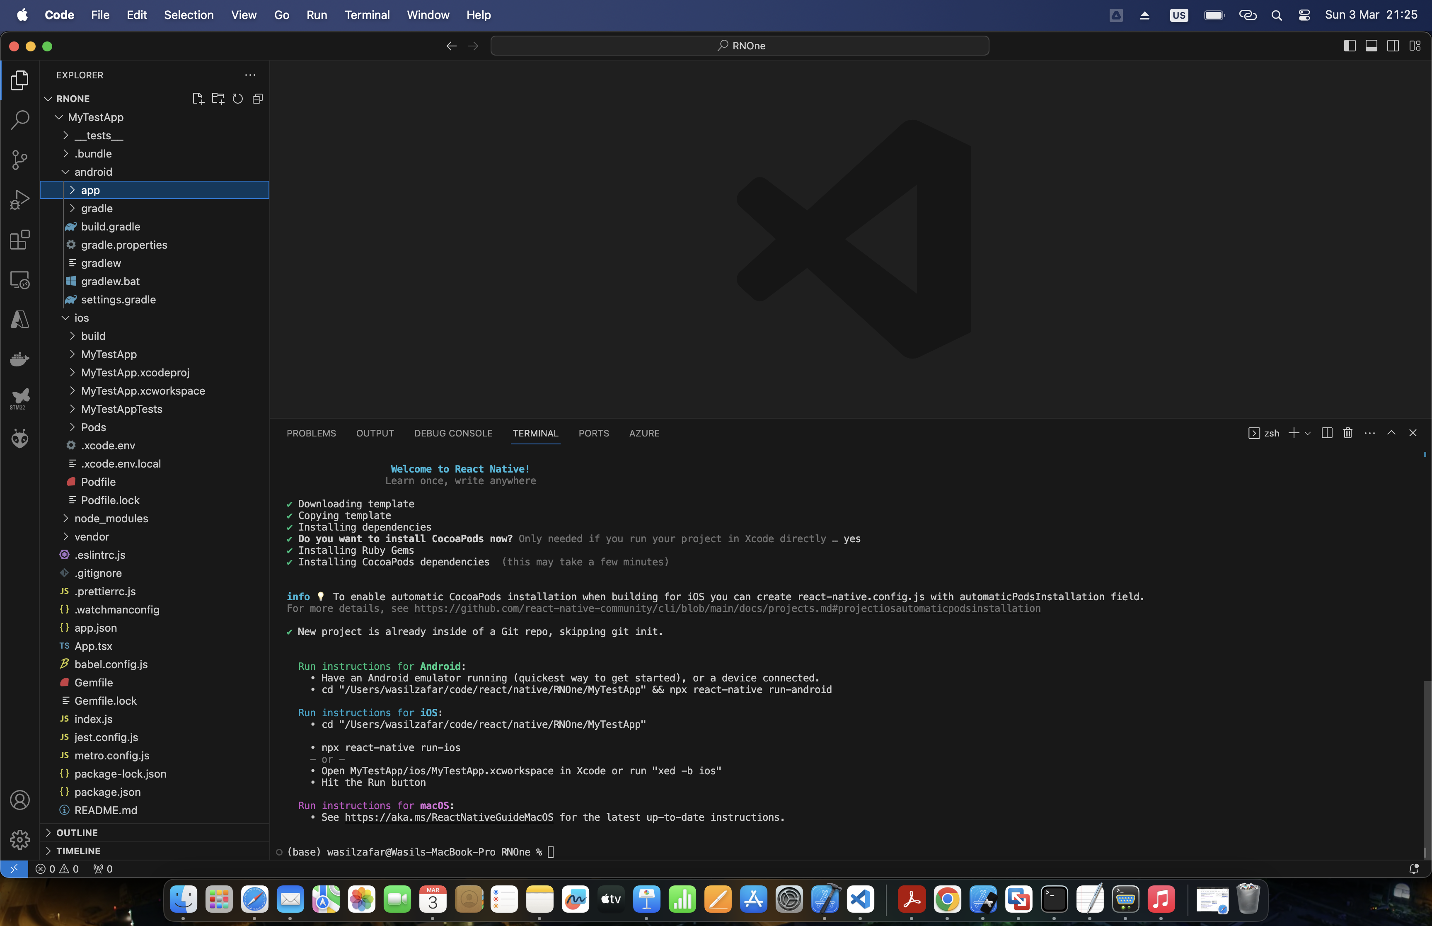Image resolution: width=1432 pixels, height=926 pixels.
Task: Create a new file in RNONE
Action: 198,99
